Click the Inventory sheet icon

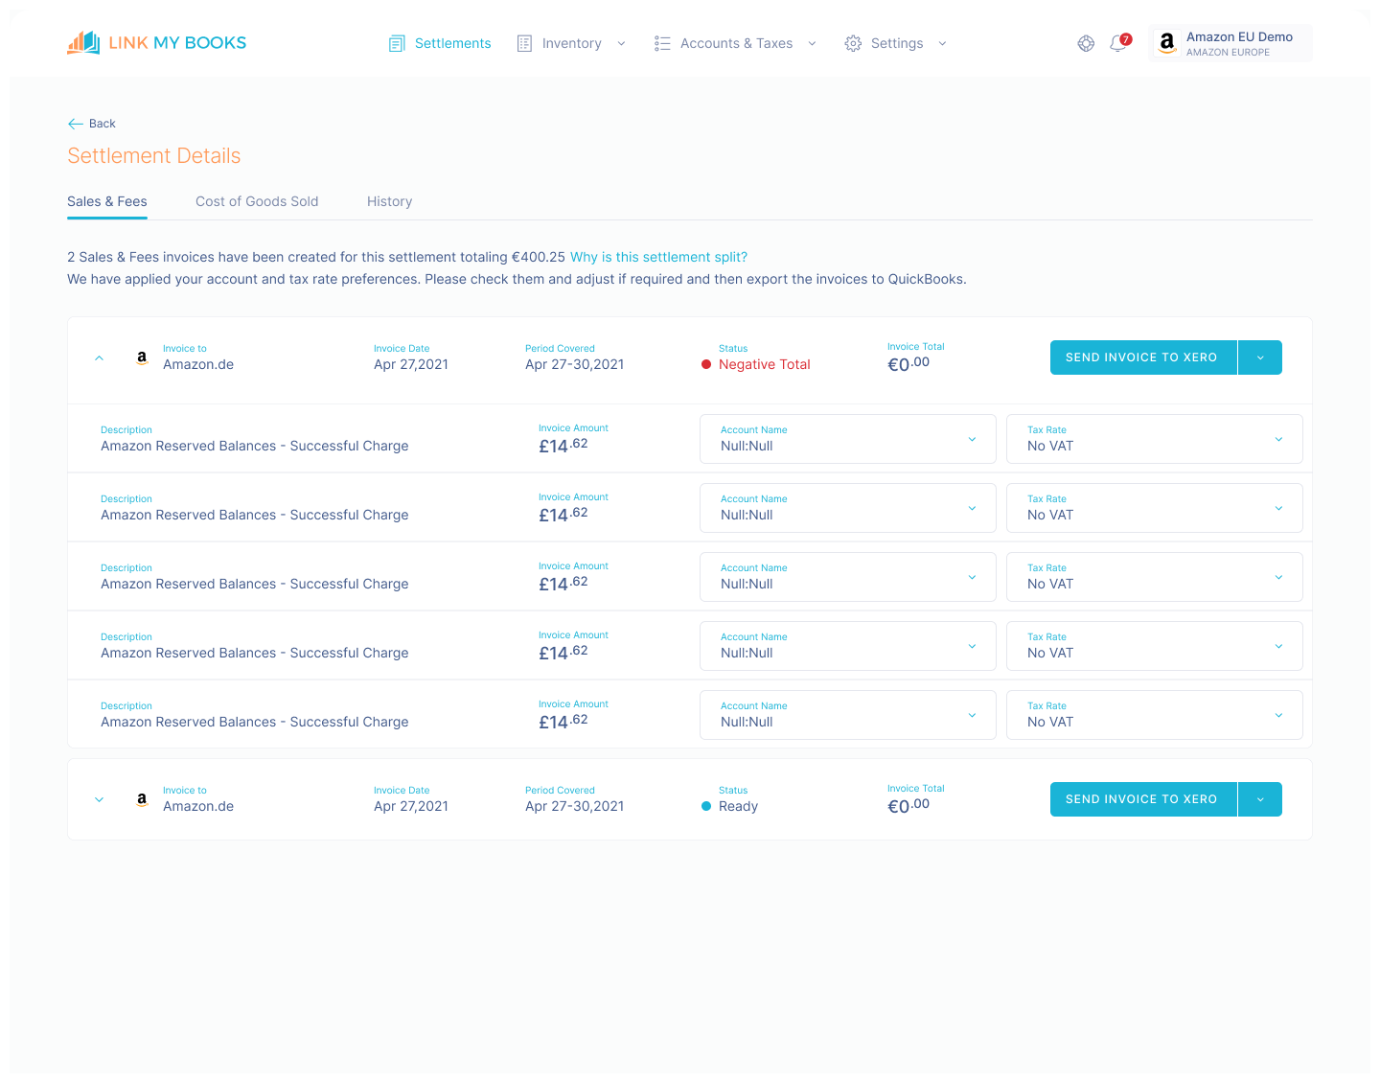click(x=524, y=43)
